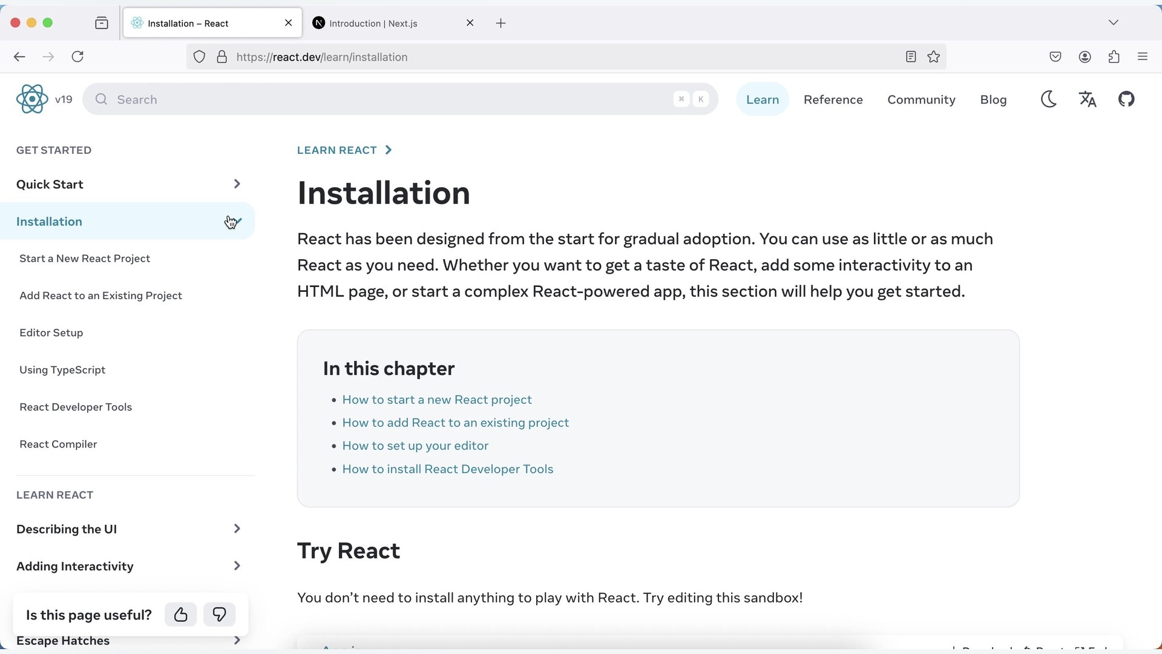Open the Blog navigation item
Image resolution: width=1162 pixels, height=654 pixels.
point(993,99)
